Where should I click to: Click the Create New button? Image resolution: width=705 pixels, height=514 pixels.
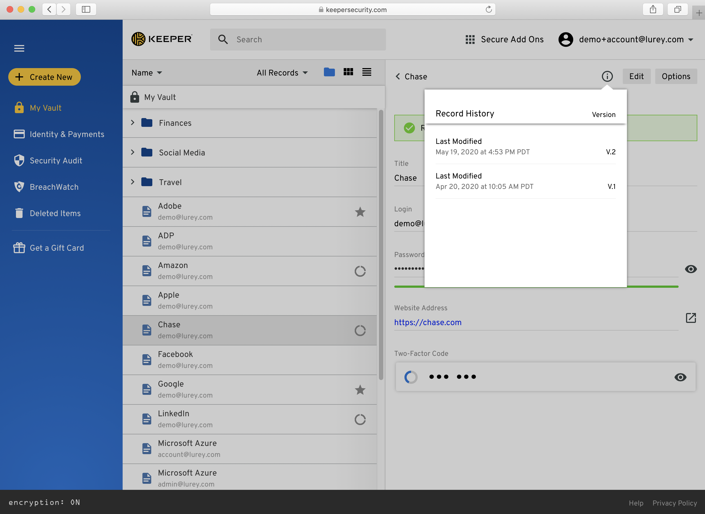coord(45,77)
